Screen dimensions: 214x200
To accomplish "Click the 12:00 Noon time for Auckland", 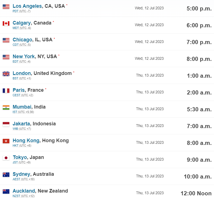I will [196, 193].
